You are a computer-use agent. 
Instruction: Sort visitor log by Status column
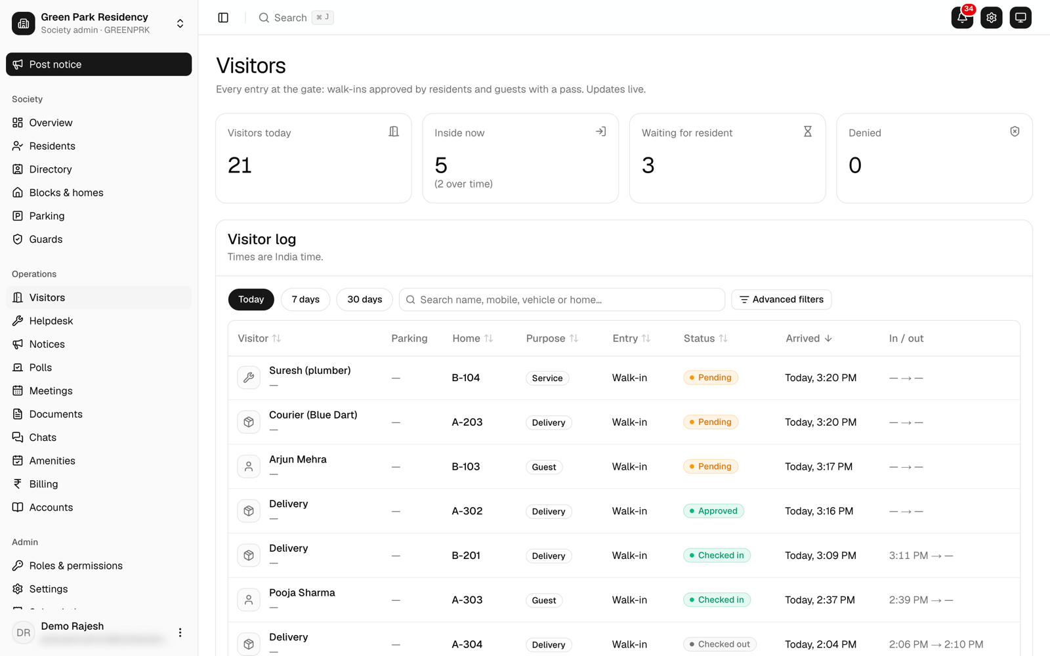[705, 338]
